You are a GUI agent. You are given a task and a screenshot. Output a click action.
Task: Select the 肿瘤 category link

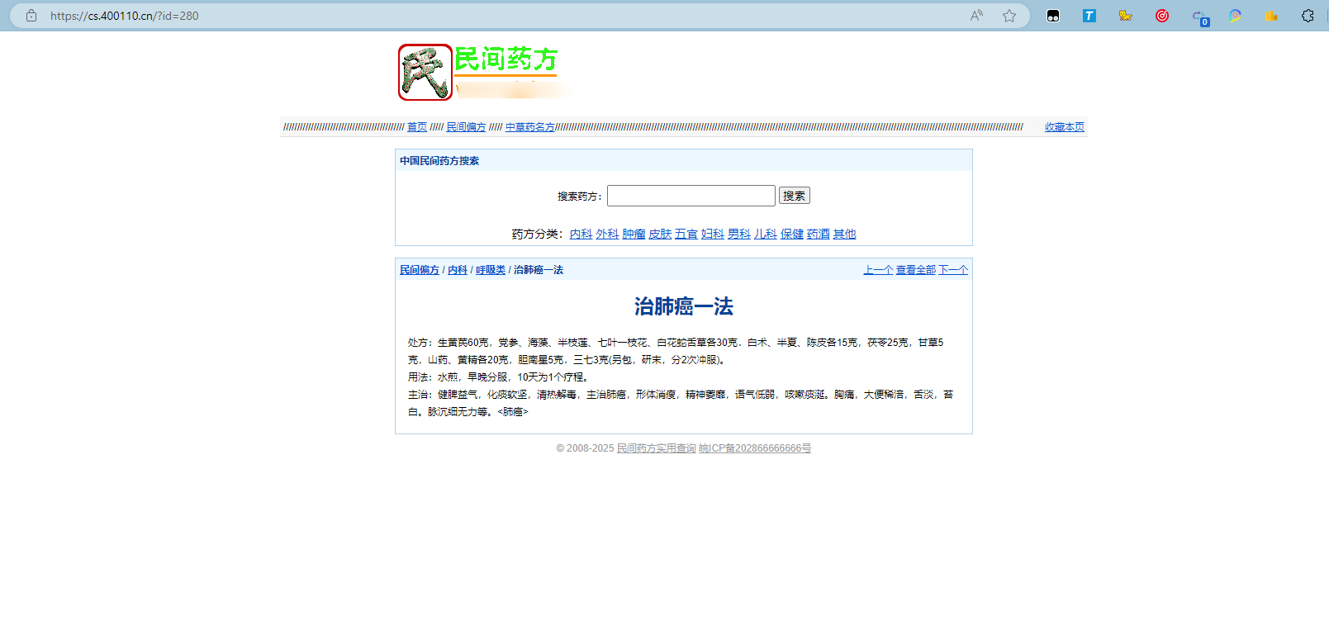634,234
